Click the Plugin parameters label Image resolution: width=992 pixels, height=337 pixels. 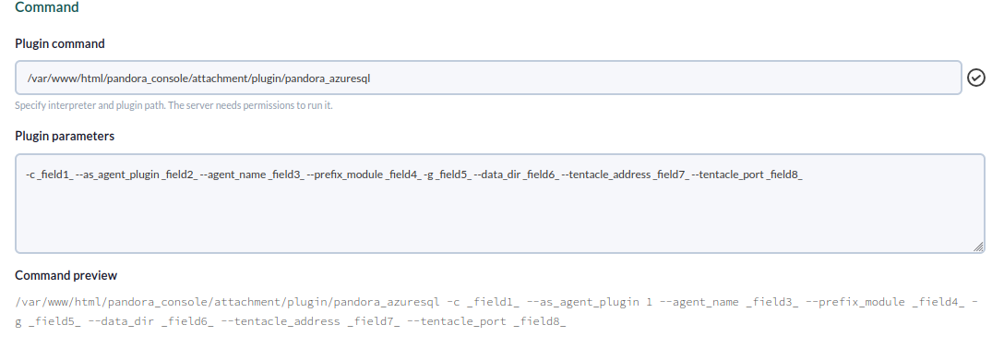pos(65,137)
